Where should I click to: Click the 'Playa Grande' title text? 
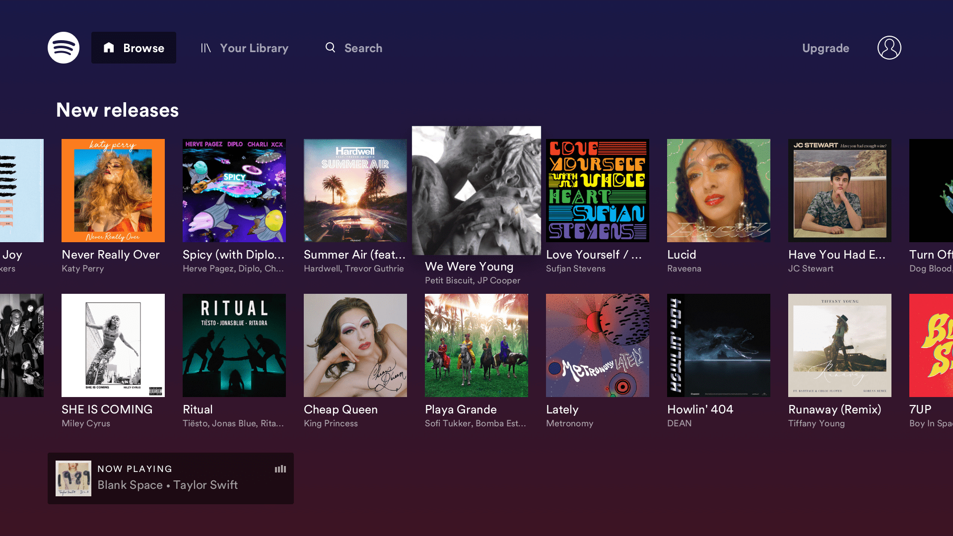pyautogui.click(x=461, y=409)
